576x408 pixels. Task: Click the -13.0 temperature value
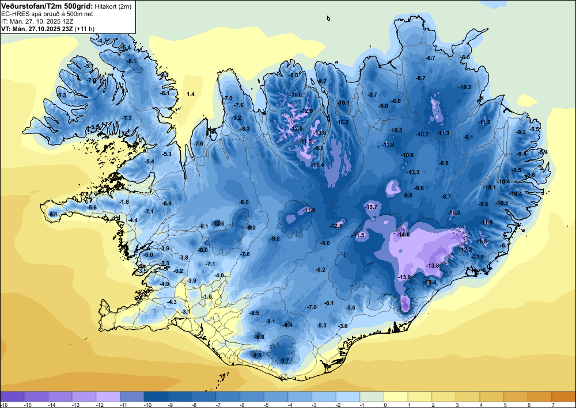(x=404, y=277)
